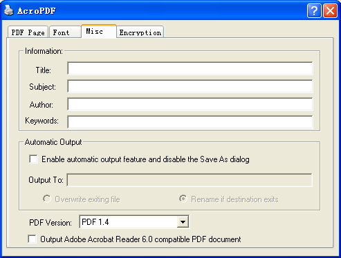
Task: Click the PDF Version label
Action: coord(50,223)
